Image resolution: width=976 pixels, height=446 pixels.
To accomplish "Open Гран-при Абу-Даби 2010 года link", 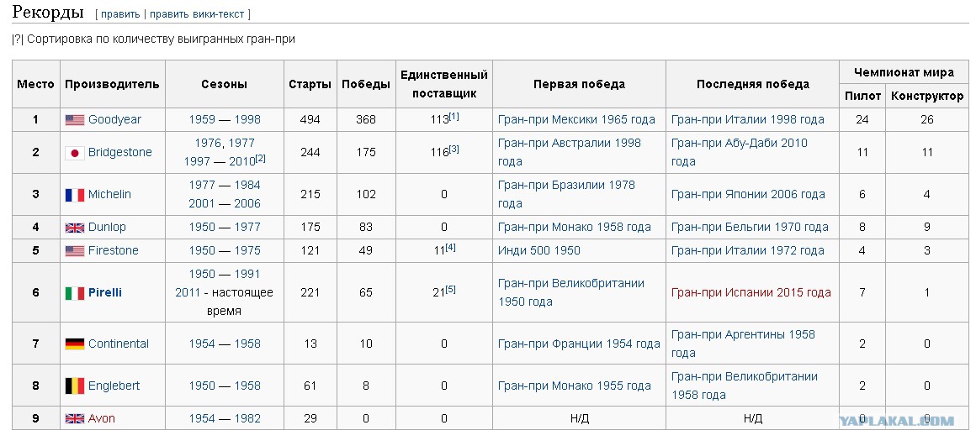I will click(x=740, y=152).
